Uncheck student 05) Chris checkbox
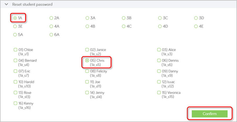 (87, 60)
